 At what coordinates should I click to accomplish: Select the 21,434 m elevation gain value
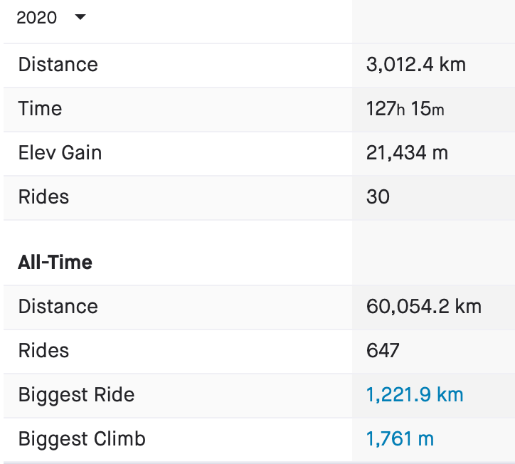point(407,153)
